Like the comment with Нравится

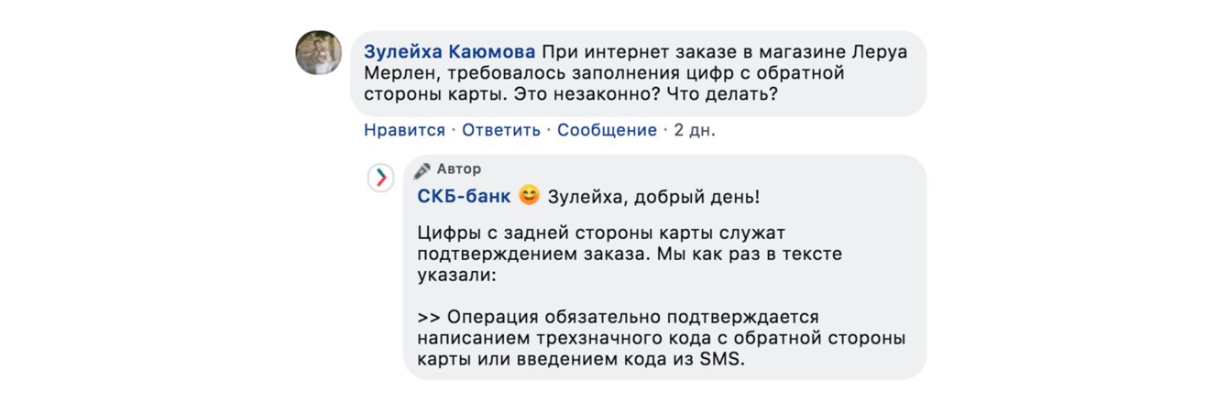404,130
